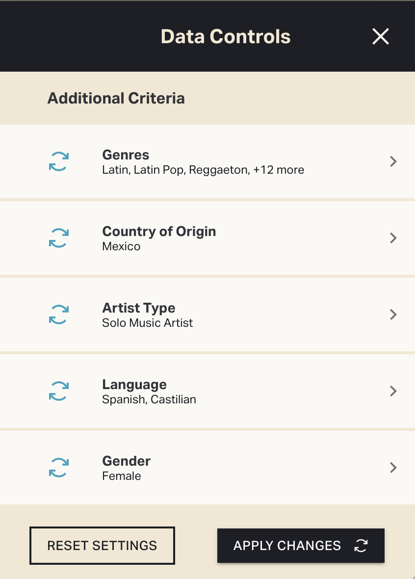Viewport: 415px width, 579px height.
Task: Click the Genres refresh icon
Action: pos(59,161)
